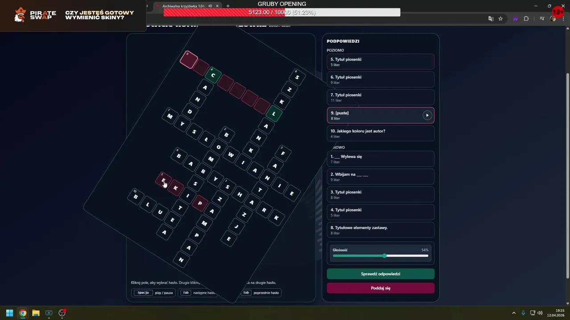Image resolution: width=570 pixels, height=320 pixels.
Task: Select the O crossword cell
Action: pyautogui.click(x=218, y=147)
